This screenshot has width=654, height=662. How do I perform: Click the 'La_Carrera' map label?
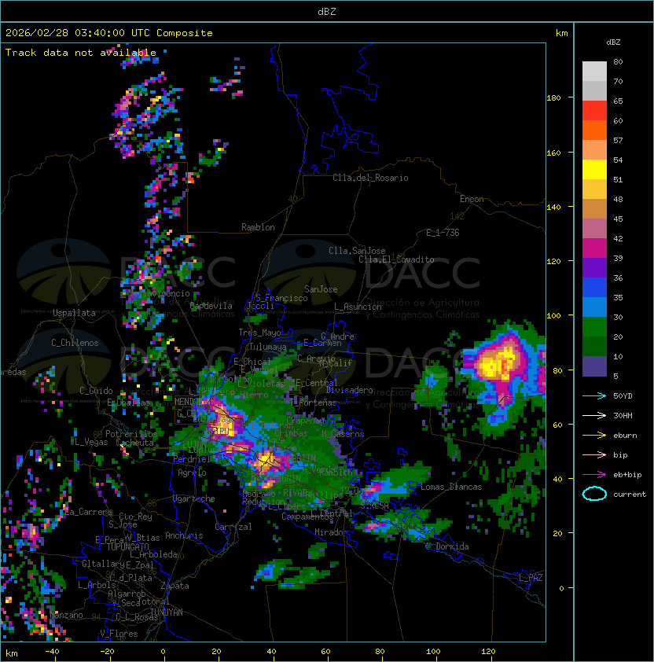tap(89, 512)
